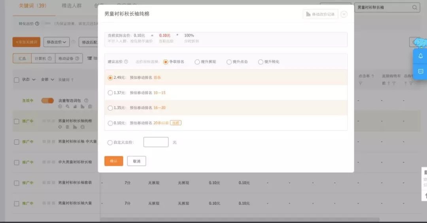The height and width of the screenshot is (223, 427).
Task: Click the search magnifier icon in the keyword search box
Action: [414, 7]
